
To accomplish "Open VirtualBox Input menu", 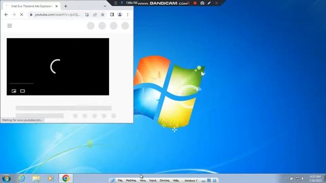I will (153, 180).
